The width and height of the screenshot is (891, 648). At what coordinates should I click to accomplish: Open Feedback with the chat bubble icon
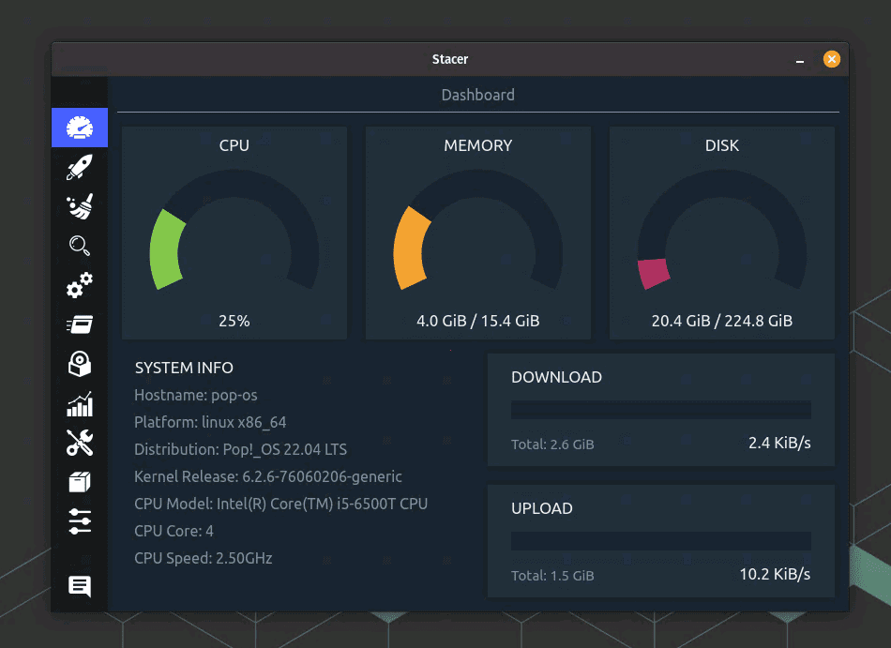click(x=80, y=585)
